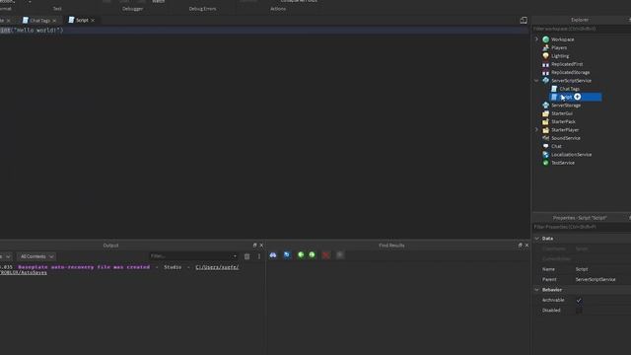631x355 pixels.
Task: Toggle the Disabled checkbox
Action: (579, 311)
